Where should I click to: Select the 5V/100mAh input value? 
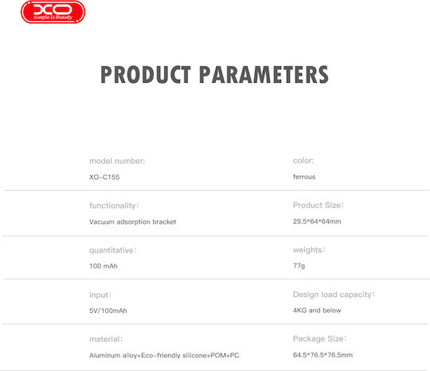click(x=108, y=310)
